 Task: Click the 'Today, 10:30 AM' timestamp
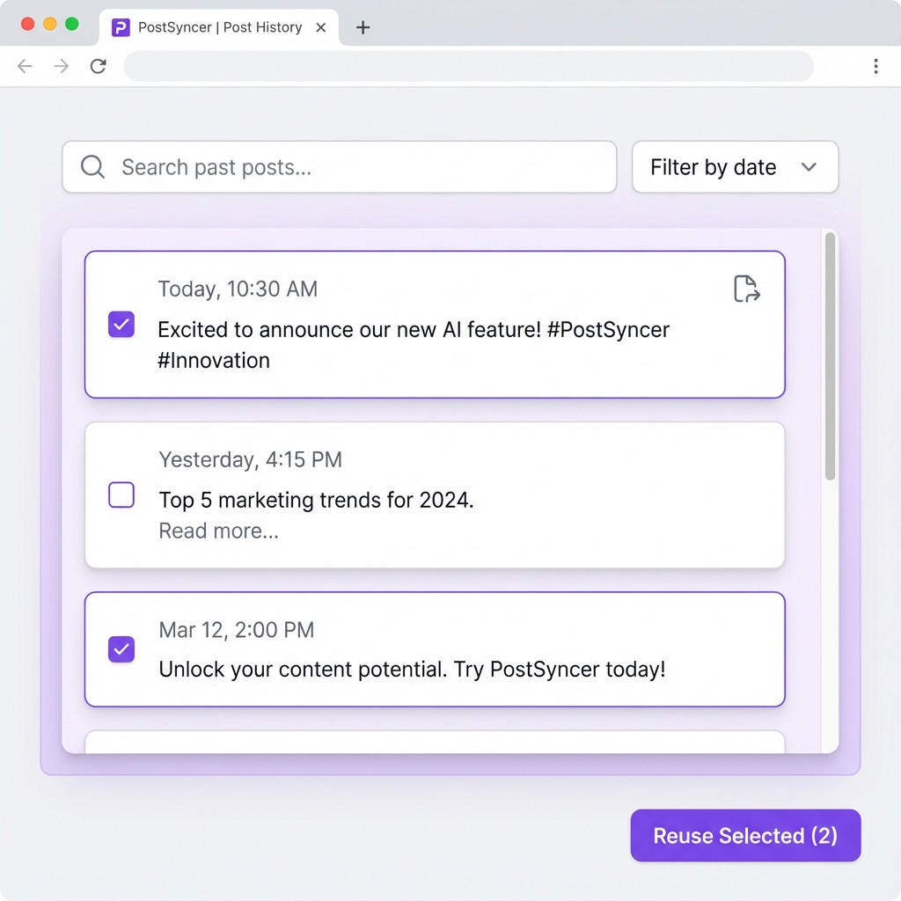(238, 289)
